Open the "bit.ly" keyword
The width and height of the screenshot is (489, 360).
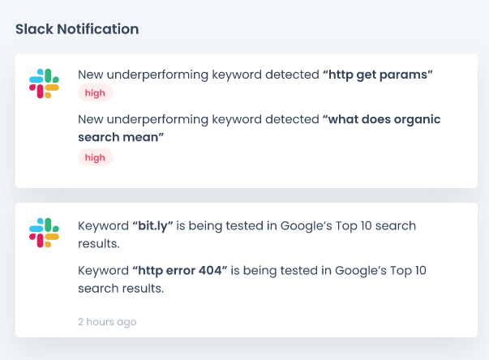click(152, 226)
